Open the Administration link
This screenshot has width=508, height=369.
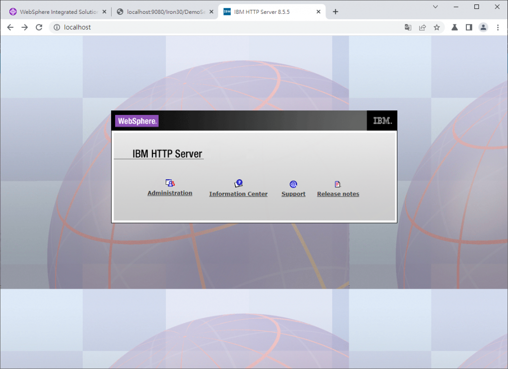(170, 193)
